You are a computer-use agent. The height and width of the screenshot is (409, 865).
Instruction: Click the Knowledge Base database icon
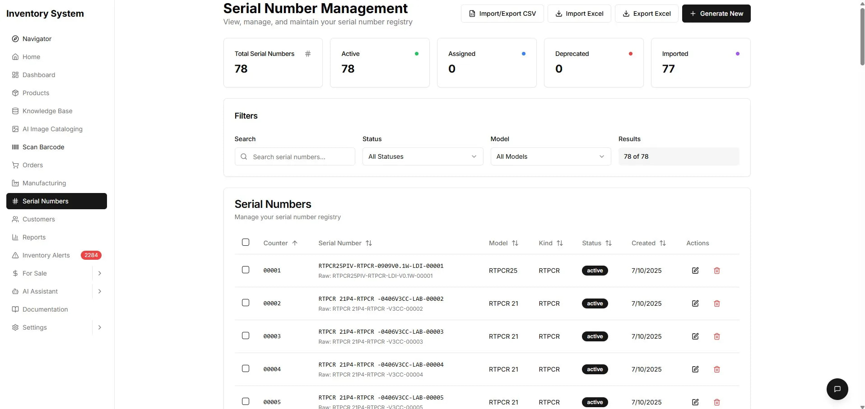pos(15,111)
